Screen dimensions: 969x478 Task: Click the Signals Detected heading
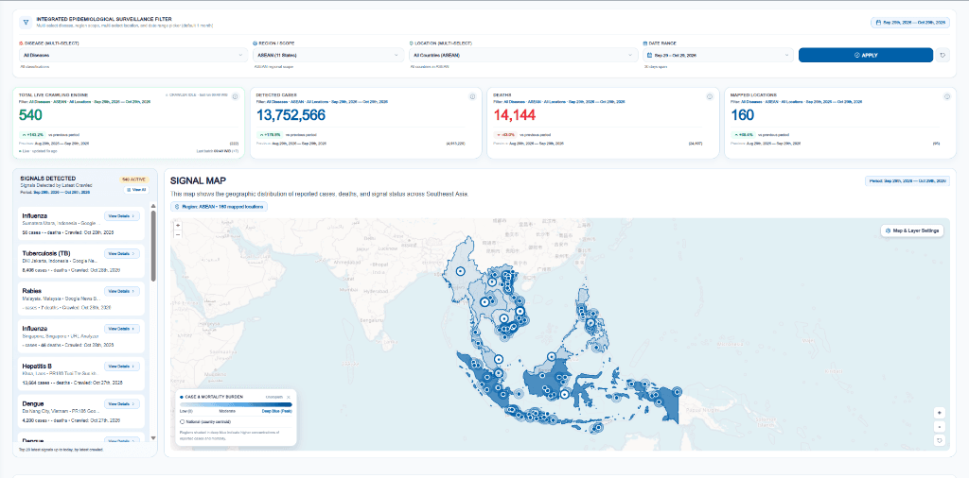click(48, 177)
